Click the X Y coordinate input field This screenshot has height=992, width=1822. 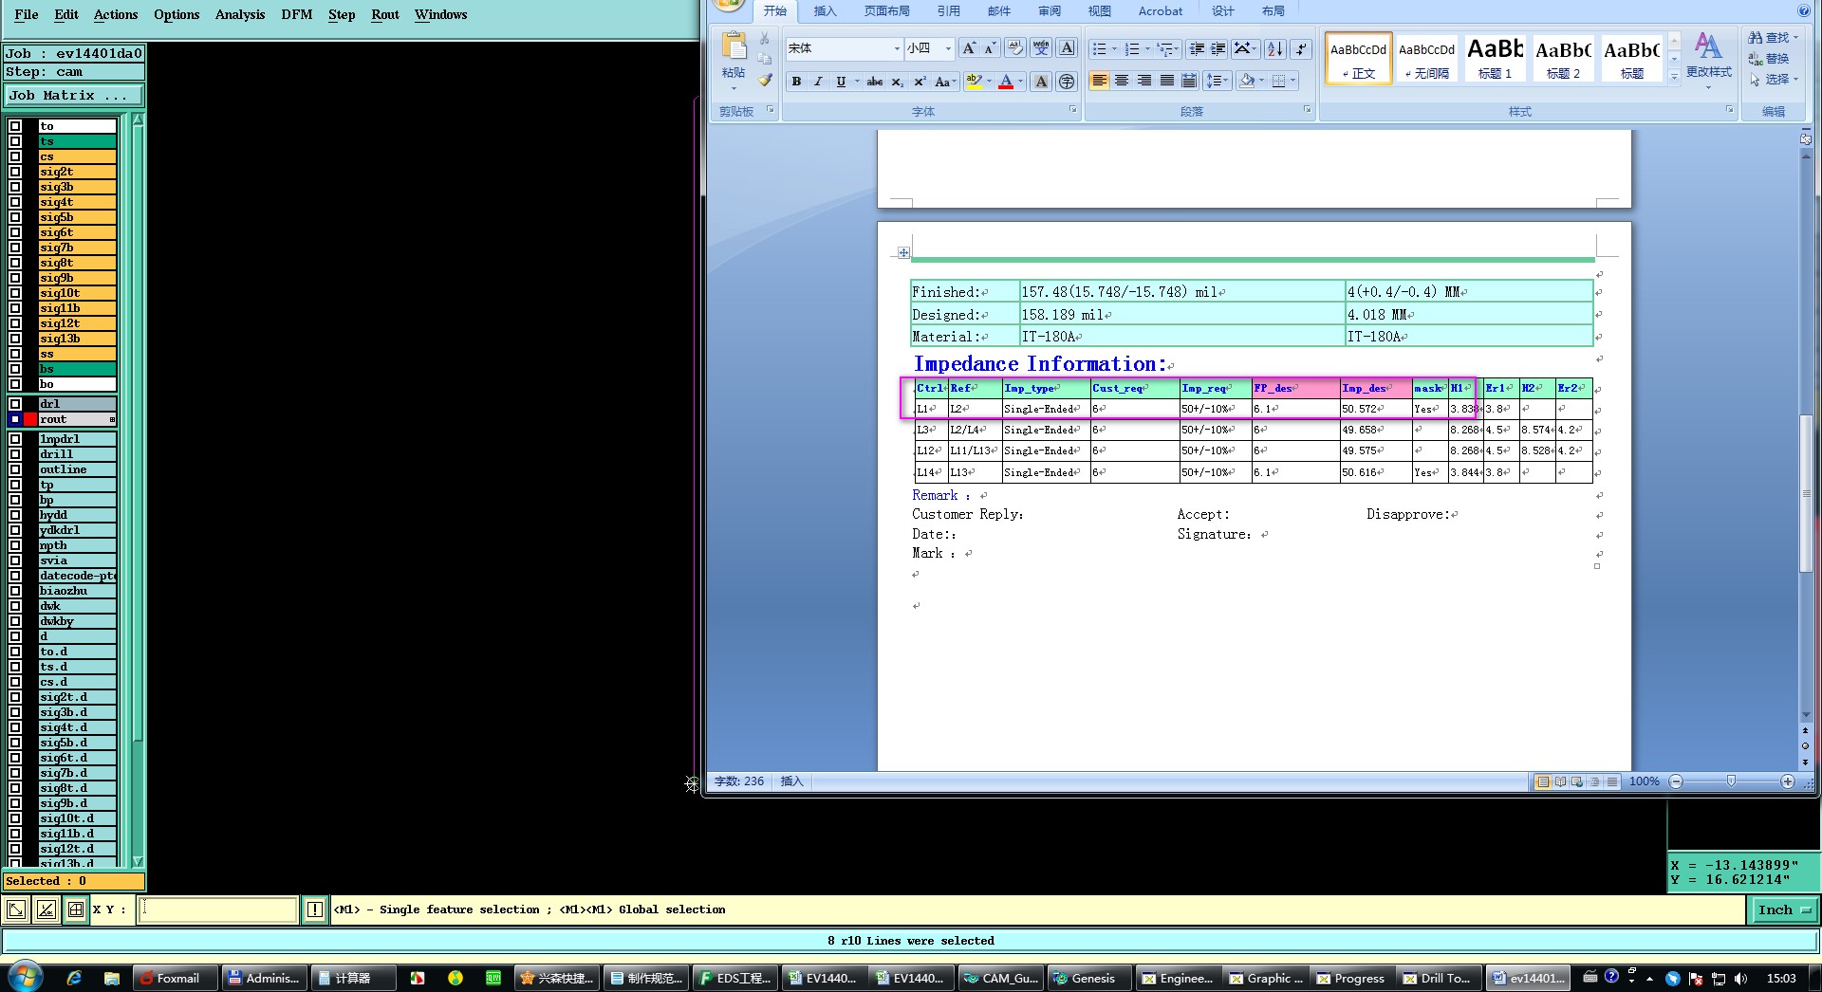(218, 909)
